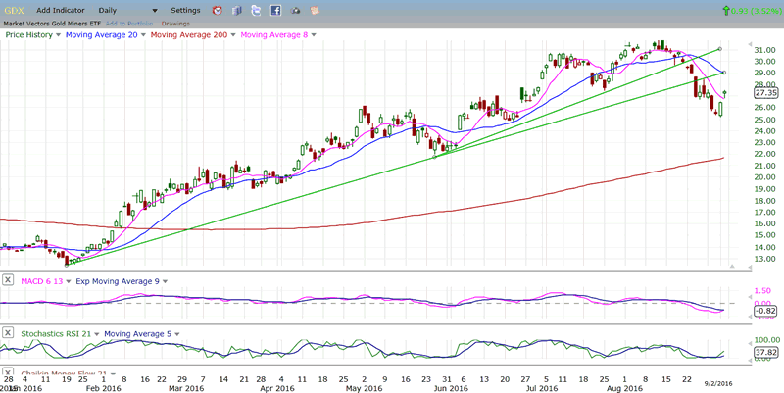Open the Stochastics RSI 21 settings dropdown

(95, 332)
